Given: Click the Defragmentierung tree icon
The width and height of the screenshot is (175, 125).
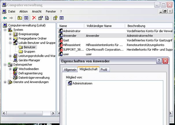Looking at the screenshot, I should point(15,73).
